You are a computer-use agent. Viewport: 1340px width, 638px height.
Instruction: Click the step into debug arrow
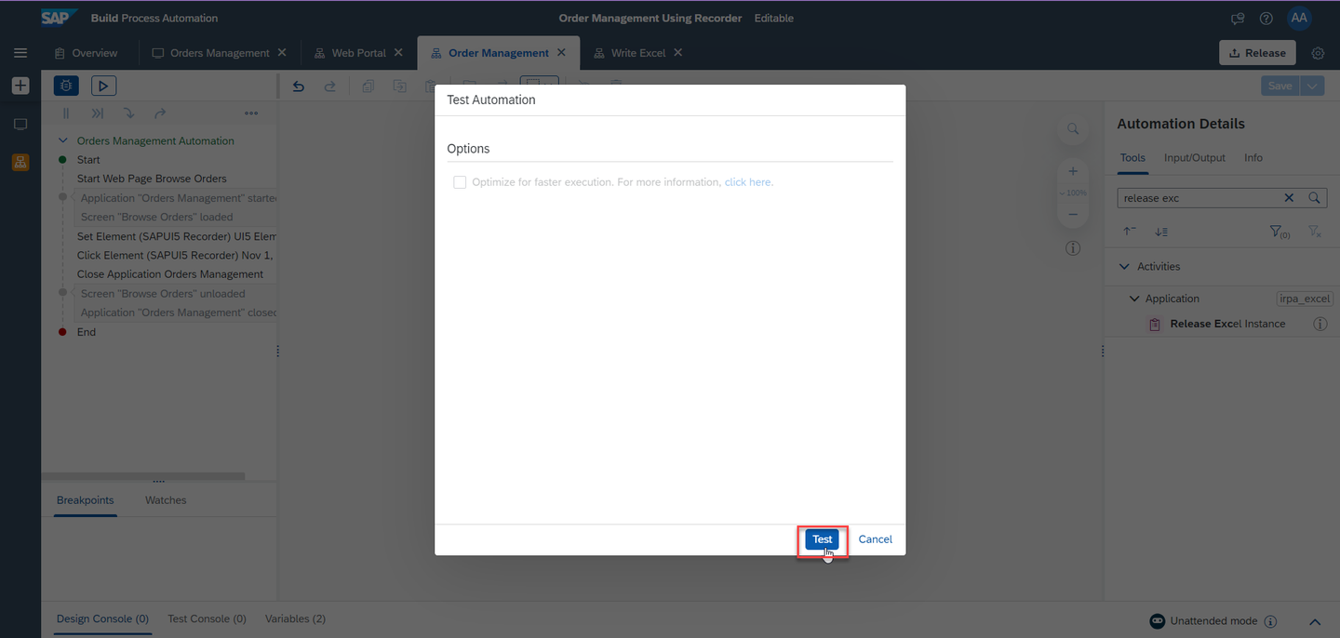pyautogui.click(x=128, y=113)
